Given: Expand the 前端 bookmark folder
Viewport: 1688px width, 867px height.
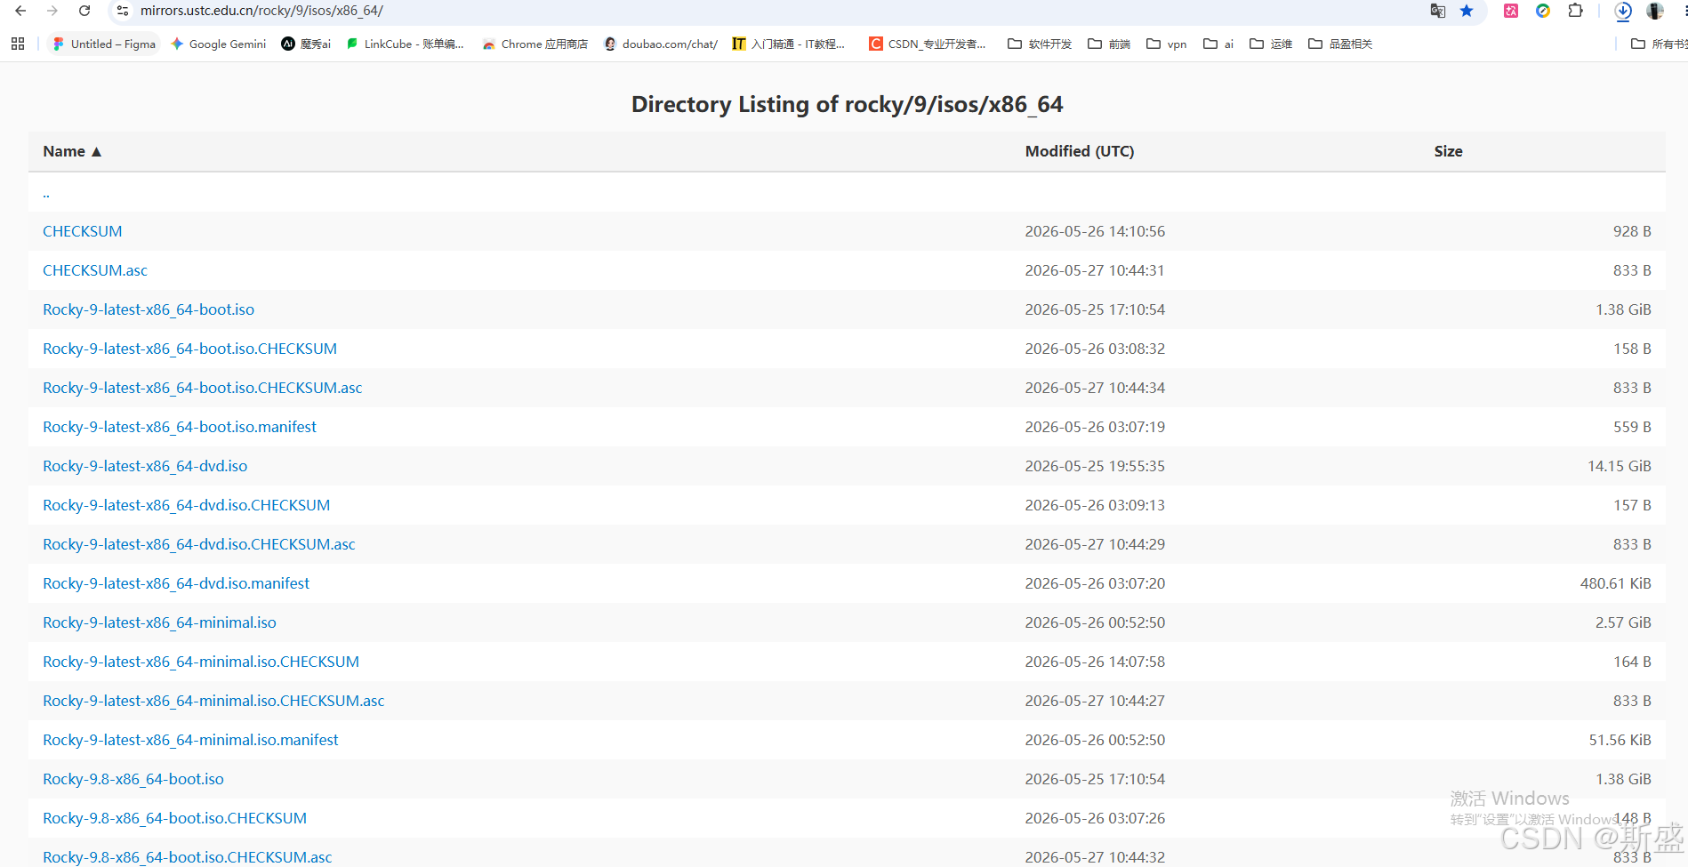Looking at the screenshot, I should coord(1109,44).
